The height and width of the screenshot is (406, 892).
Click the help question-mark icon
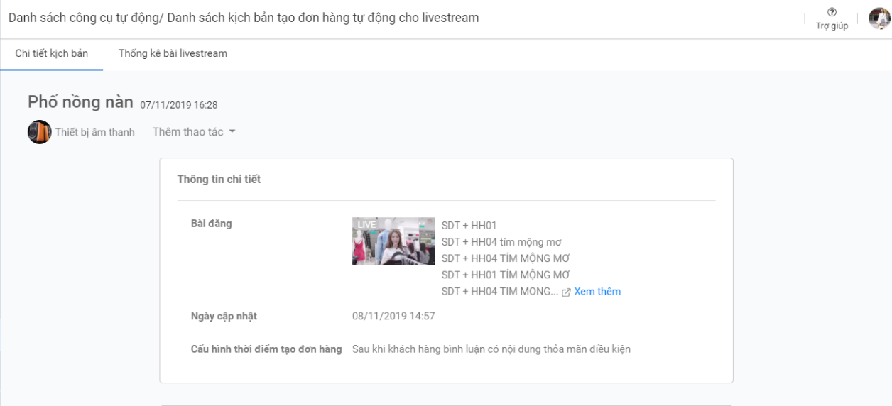(832, 12)
